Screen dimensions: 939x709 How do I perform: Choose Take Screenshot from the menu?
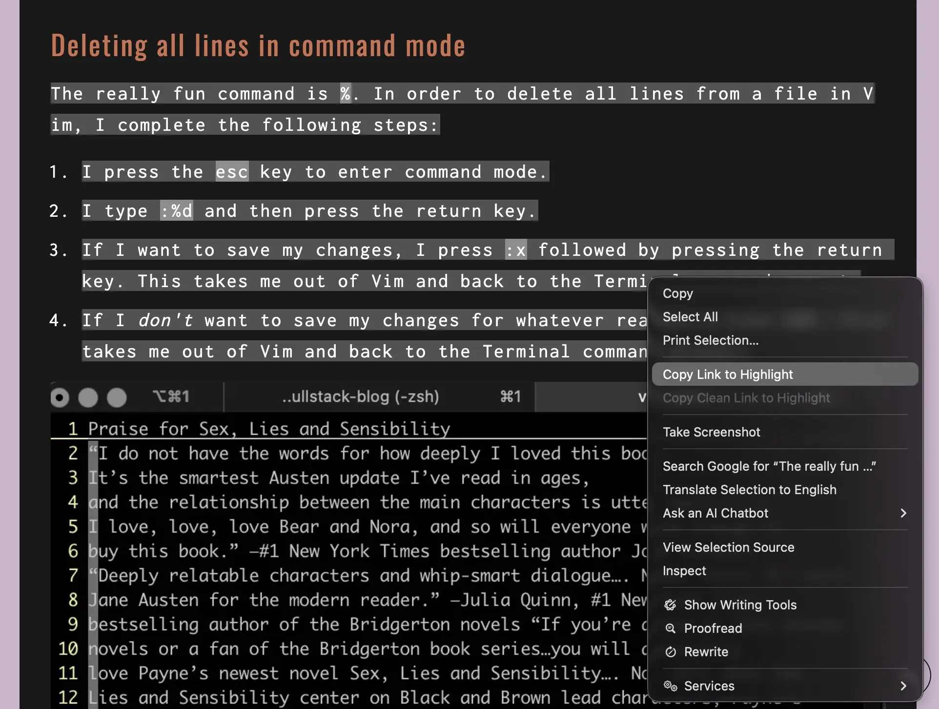click(785, 432)
